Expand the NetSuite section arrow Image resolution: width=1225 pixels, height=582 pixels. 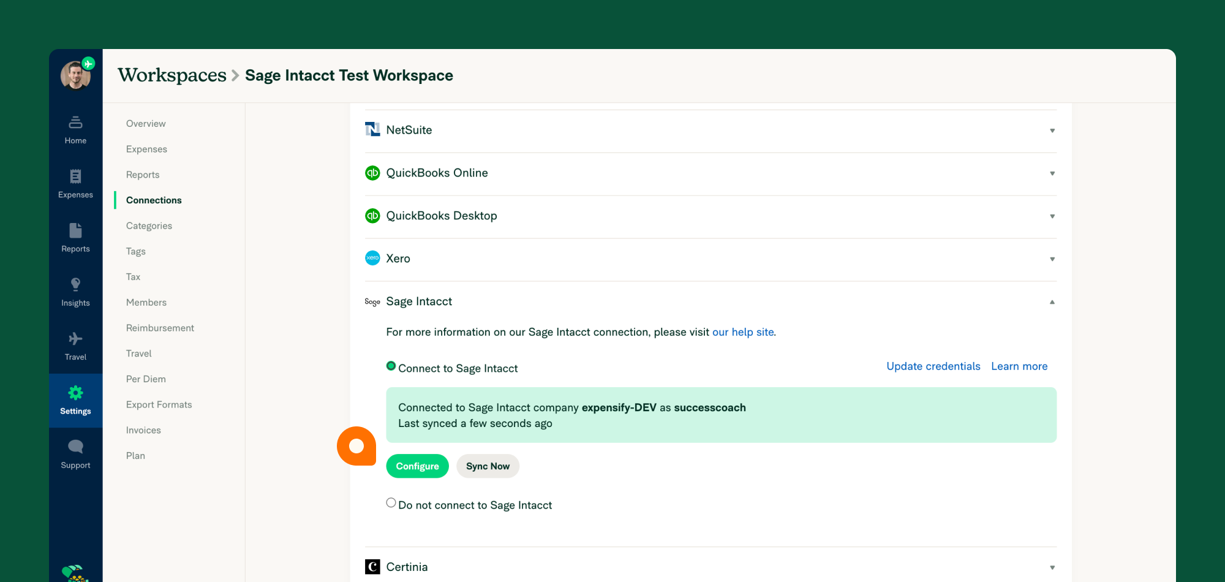pos(1052,130)
